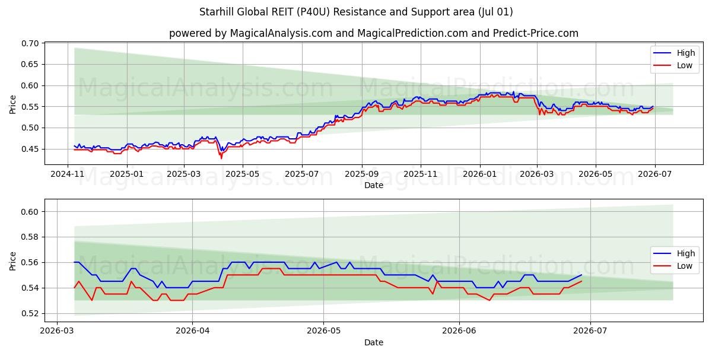Click the bottom chart's 'Date' axis label
Viewport: 712px width, 356px height.
pyautogui.click(x=373, y=342)
